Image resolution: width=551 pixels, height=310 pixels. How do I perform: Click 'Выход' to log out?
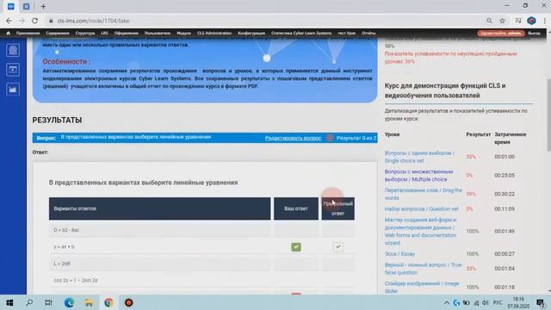tap(534, 33)
